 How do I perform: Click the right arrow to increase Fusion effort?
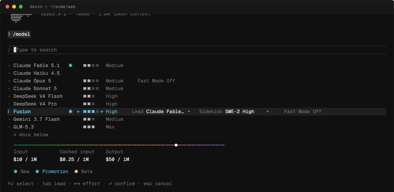point(102,111)
